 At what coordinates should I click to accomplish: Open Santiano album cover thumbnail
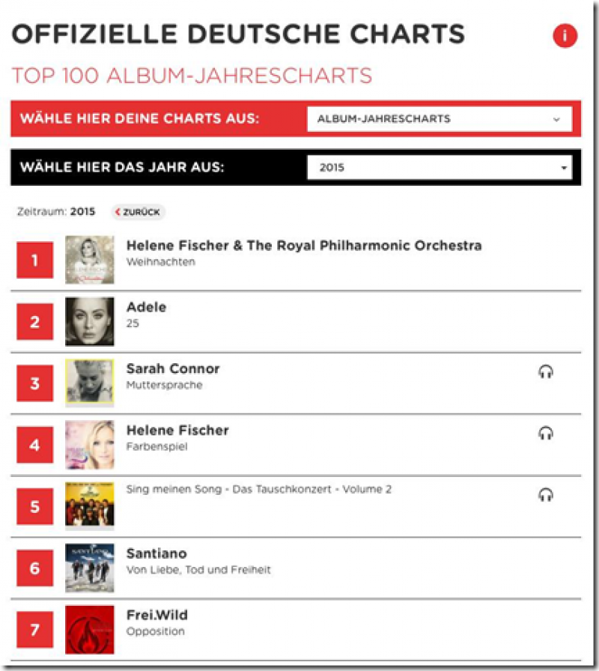[x=90, y=568]
